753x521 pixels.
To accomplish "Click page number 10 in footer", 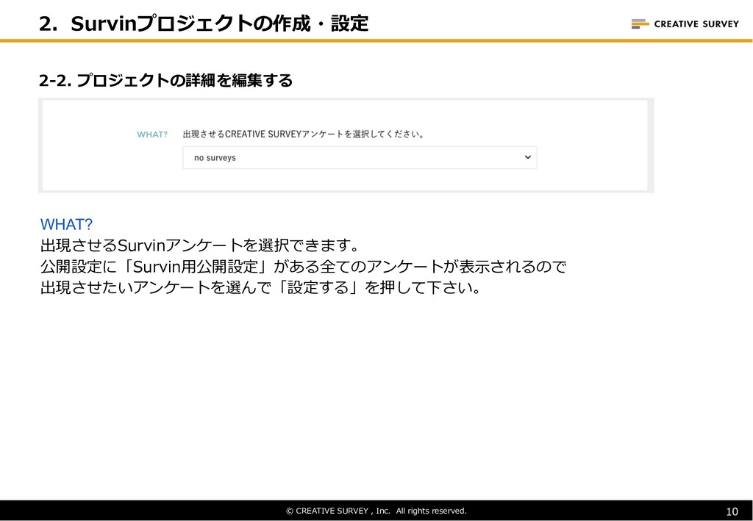I will coord(732,511).
